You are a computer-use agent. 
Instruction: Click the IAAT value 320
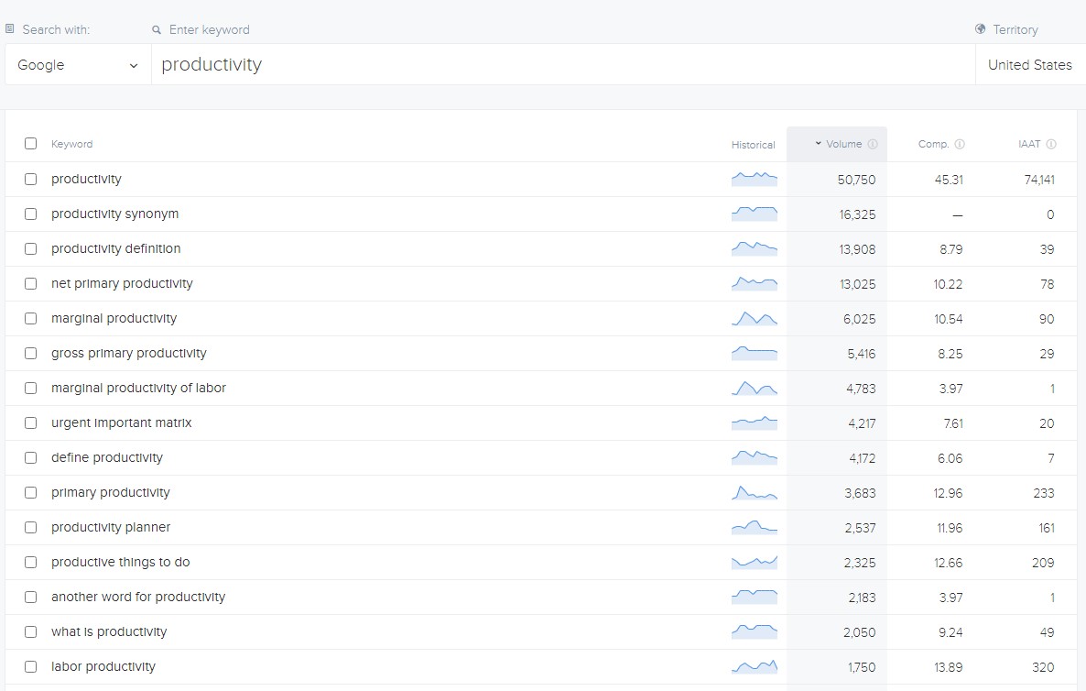tap(1043, 667)
